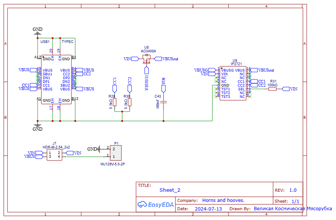Click the AO3400A MOSFET symbol U8

(147, 59)
